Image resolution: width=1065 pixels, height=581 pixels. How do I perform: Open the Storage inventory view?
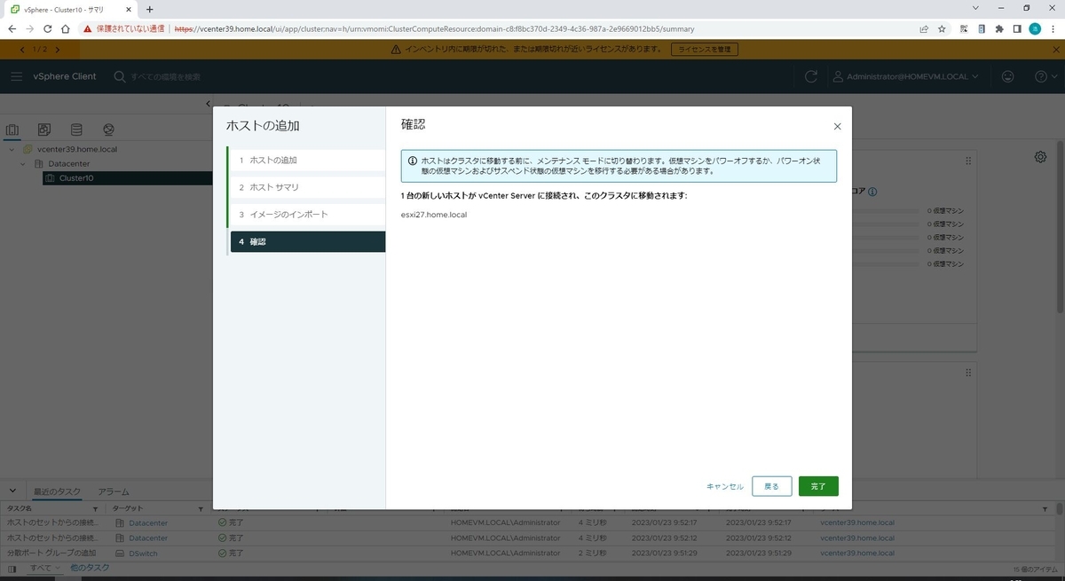76,130
